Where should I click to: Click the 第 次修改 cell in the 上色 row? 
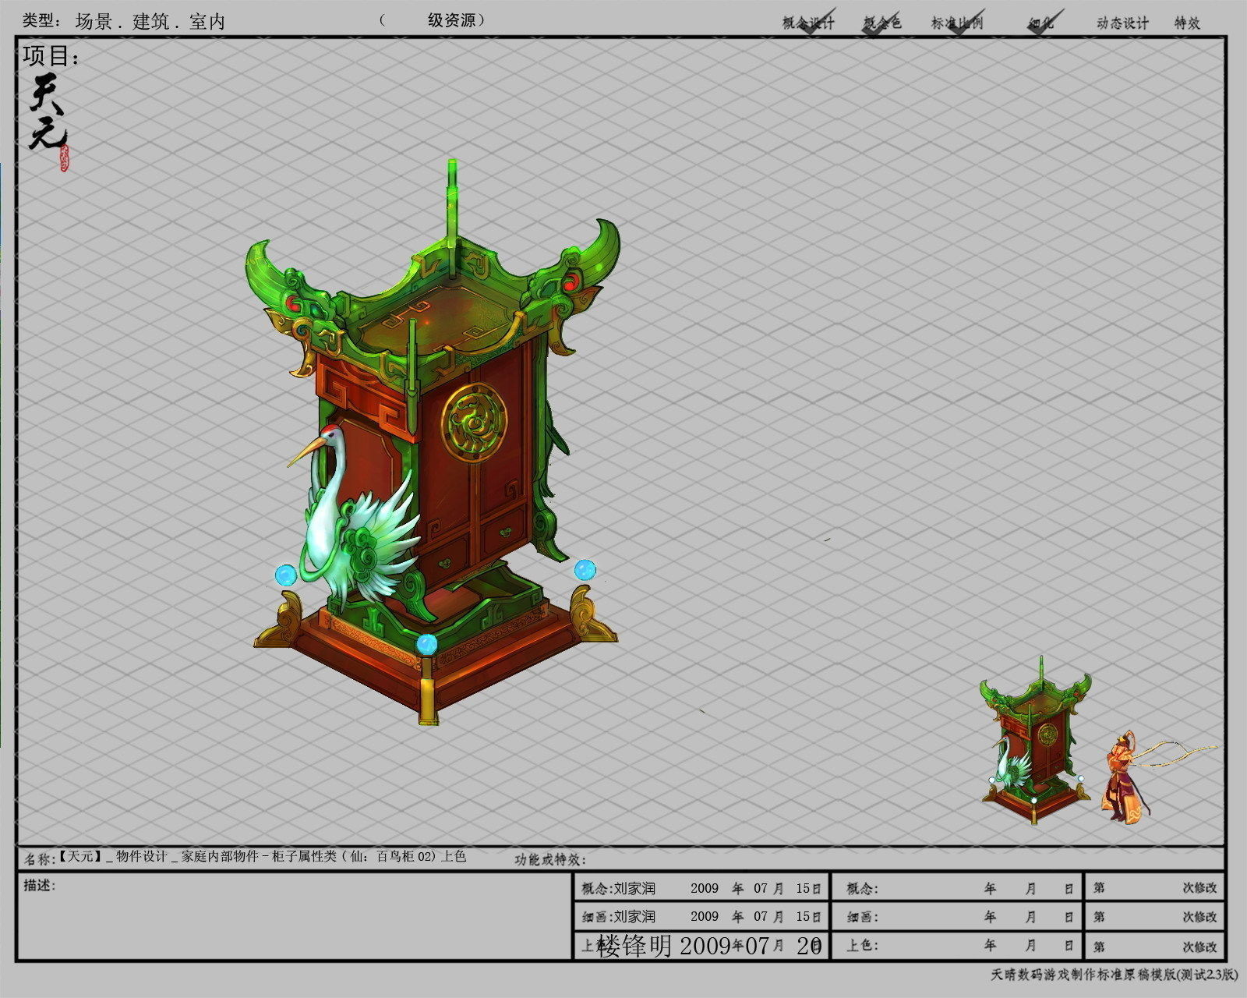pos(1154,945)
